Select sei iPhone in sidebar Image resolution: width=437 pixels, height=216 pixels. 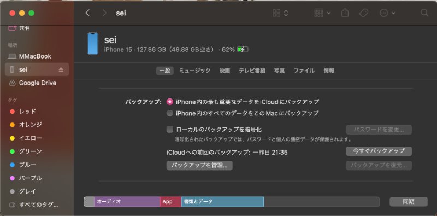37,69
